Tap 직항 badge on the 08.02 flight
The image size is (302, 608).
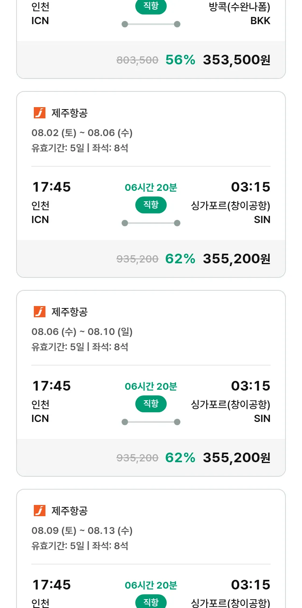pos(151,205)
